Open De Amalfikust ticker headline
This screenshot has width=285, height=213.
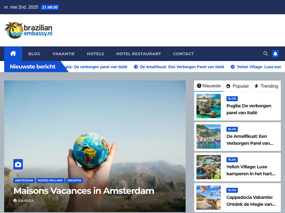(182, 67)
